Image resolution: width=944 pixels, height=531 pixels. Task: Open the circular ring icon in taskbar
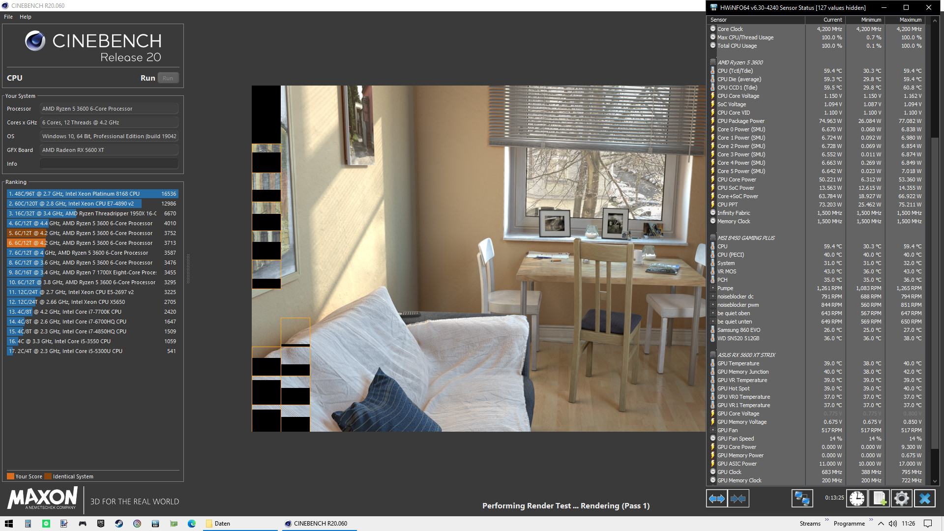click(137, 524)
